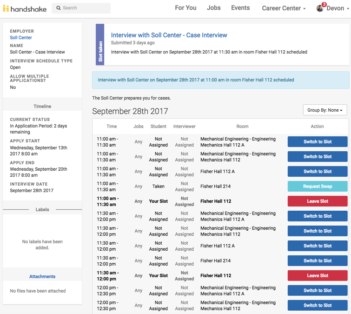Click the Attachments link
The width and height of the screenshot is (351, 314).
42,276
